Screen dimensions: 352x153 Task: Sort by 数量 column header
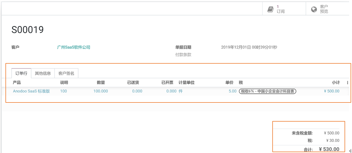(x=101, y=82)
